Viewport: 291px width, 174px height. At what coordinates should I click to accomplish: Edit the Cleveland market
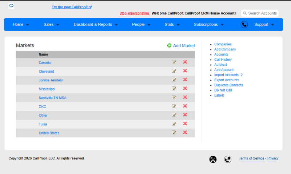[174, 71]
